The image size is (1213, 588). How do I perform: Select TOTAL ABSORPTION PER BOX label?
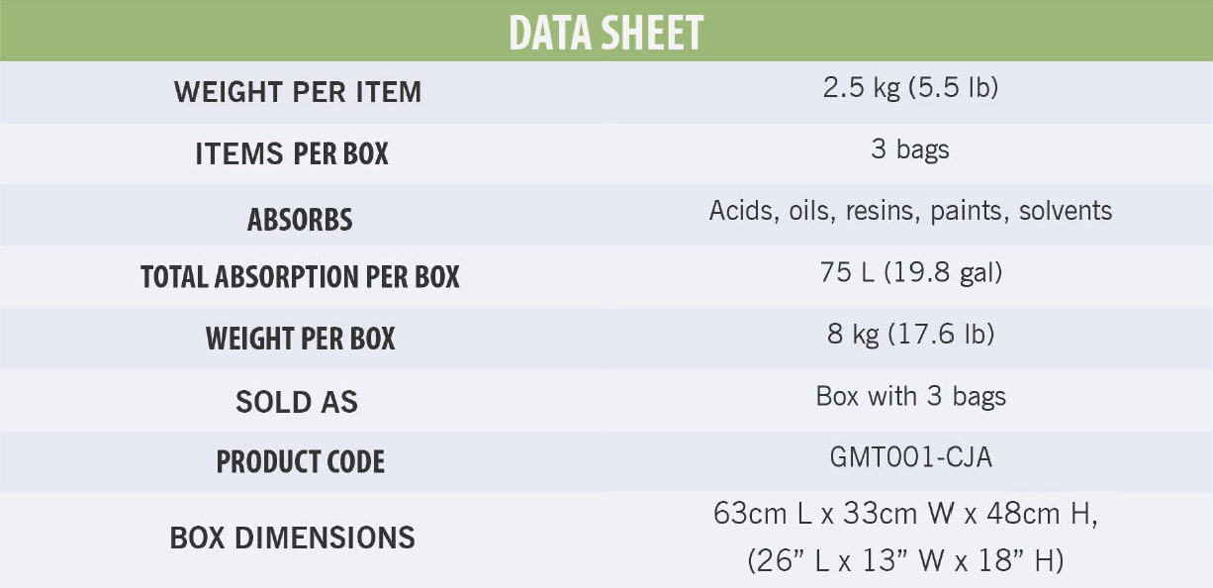[x=300, y=277]
